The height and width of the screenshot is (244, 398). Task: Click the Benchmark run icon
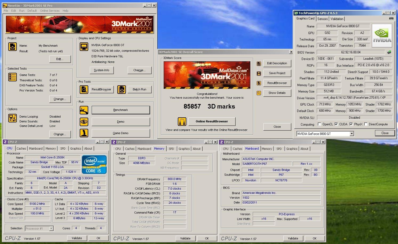[84, 110]
